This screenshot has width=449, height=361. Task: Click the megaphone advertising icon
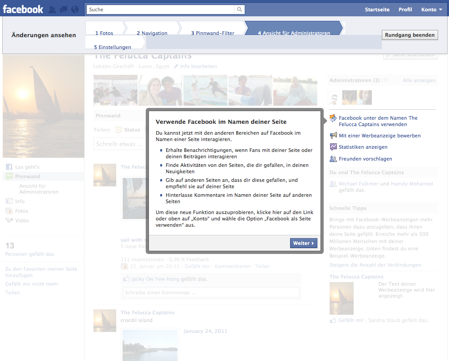(x=333, y=135)
